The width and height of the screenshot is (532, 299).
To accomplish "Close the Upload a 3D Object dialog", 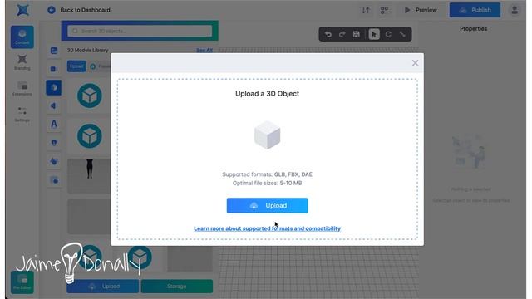I will tap(415, 63).
